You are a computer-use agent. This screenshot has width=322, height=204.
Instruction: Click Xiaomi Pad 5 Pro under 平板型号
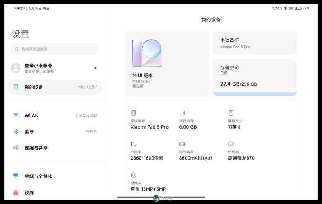tap(150, 127)
